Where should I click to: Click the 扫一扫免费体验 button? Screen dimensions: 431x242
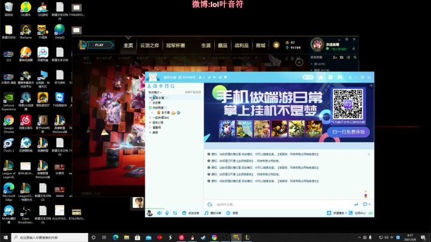348,132
